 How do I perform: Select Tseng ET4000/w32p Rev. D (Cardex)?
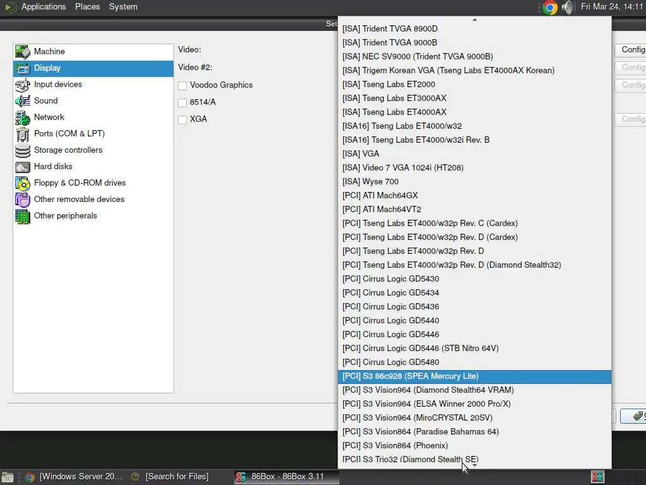(474, 237)
